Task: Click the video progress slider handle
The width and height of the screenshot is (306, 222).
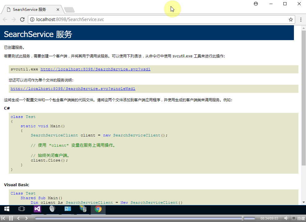Action: coord(243,218)
